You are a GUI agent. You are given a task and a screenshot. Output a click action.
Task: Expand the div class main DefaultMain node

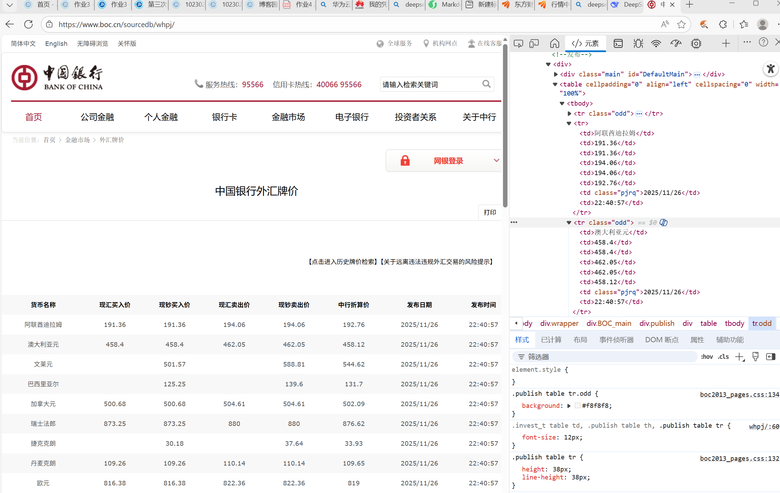[556, 74]
